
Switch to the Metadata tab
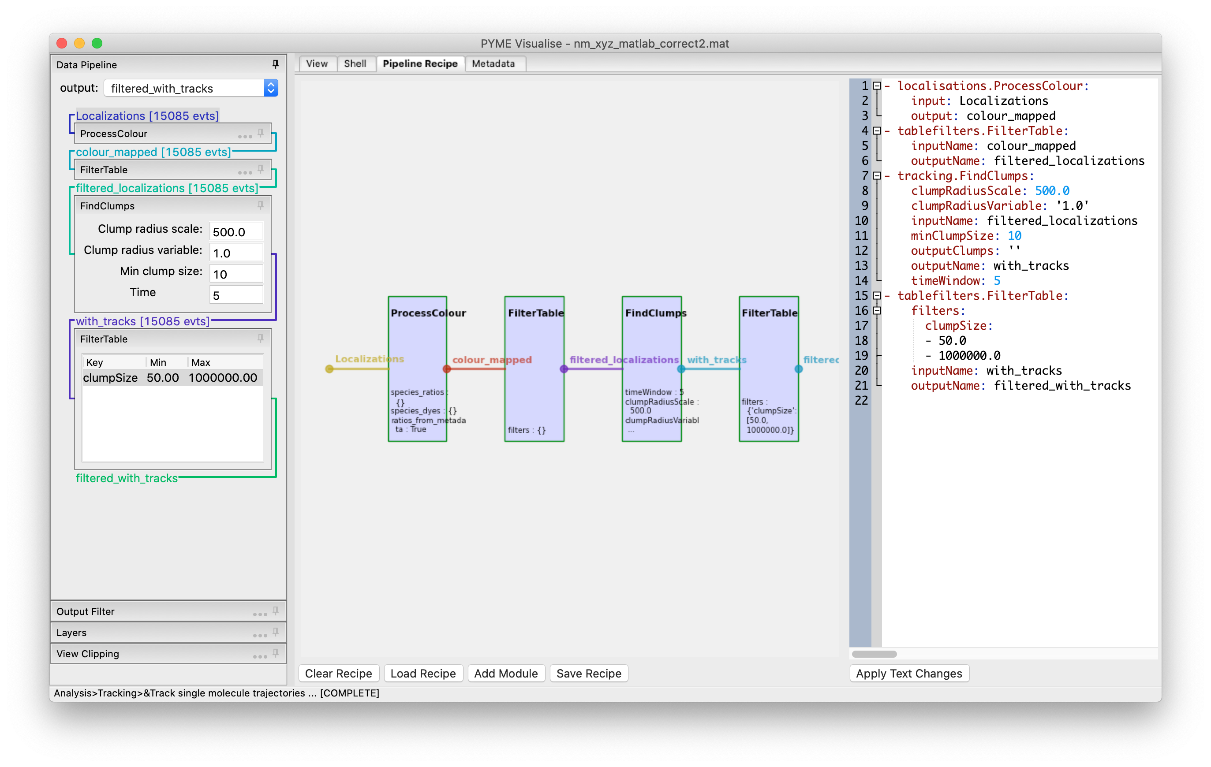click(x=493, y=64)
